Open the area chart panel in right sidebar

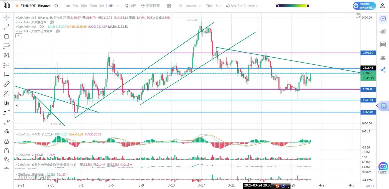click(x=383, y=57)
